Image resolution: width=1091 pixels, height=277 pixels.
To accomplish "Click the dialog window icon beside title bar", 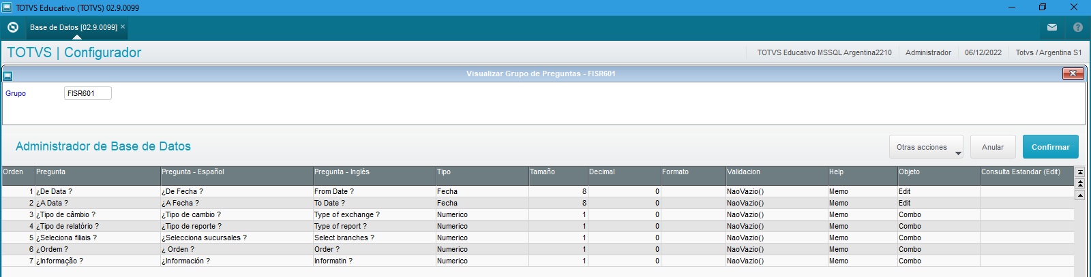I will tap(8, 76).
